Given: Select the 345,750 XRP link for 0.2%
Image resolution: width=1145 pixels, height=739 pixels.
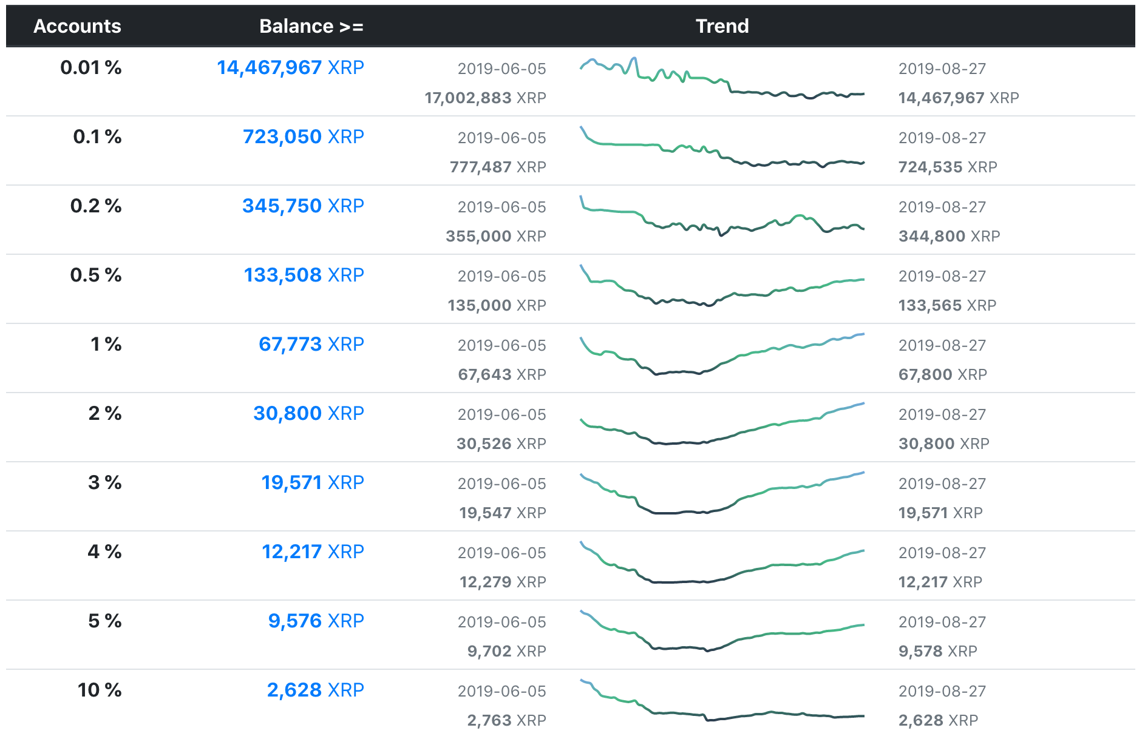Looking at the screenshot, I should click(x=302, y=206).
